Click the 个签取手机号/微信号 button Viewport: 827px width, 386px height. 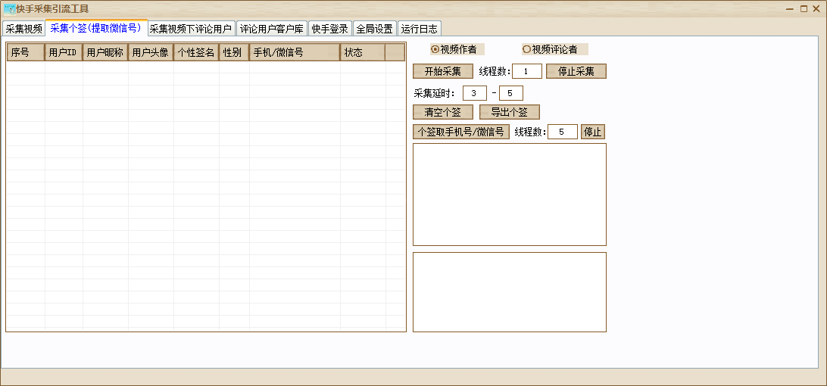coord(460,132)
